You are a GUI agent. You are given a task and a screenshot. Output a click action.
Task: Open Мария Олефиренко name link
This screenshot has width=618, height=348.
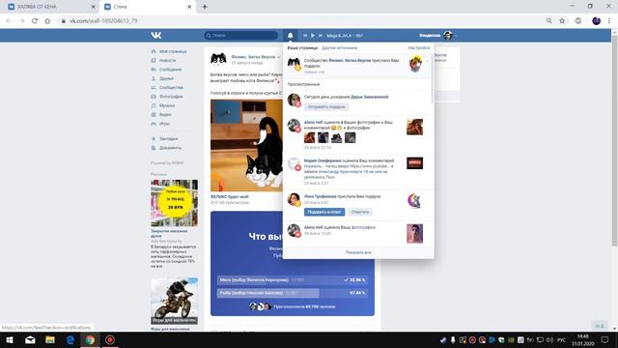(323, 161)
